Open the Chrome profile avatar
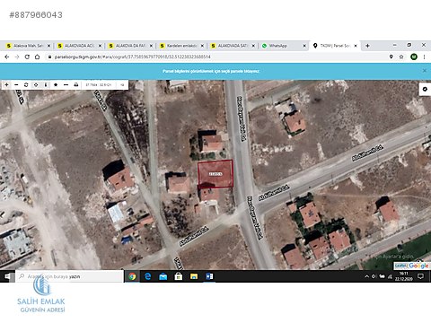The image size is (431, 323). (414, 57)
